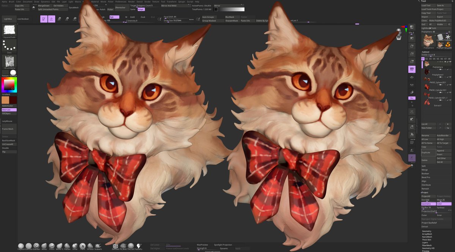Collapse the Project section

tap(425, 193)
